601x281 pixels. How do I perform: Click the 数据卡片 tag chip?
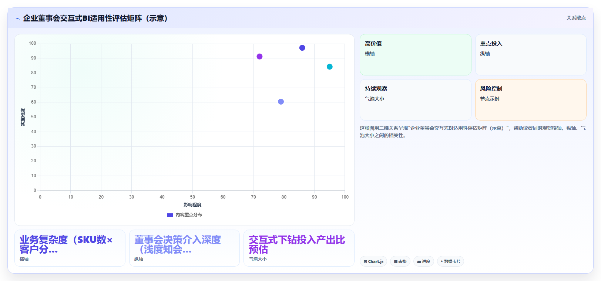(450, 261)
